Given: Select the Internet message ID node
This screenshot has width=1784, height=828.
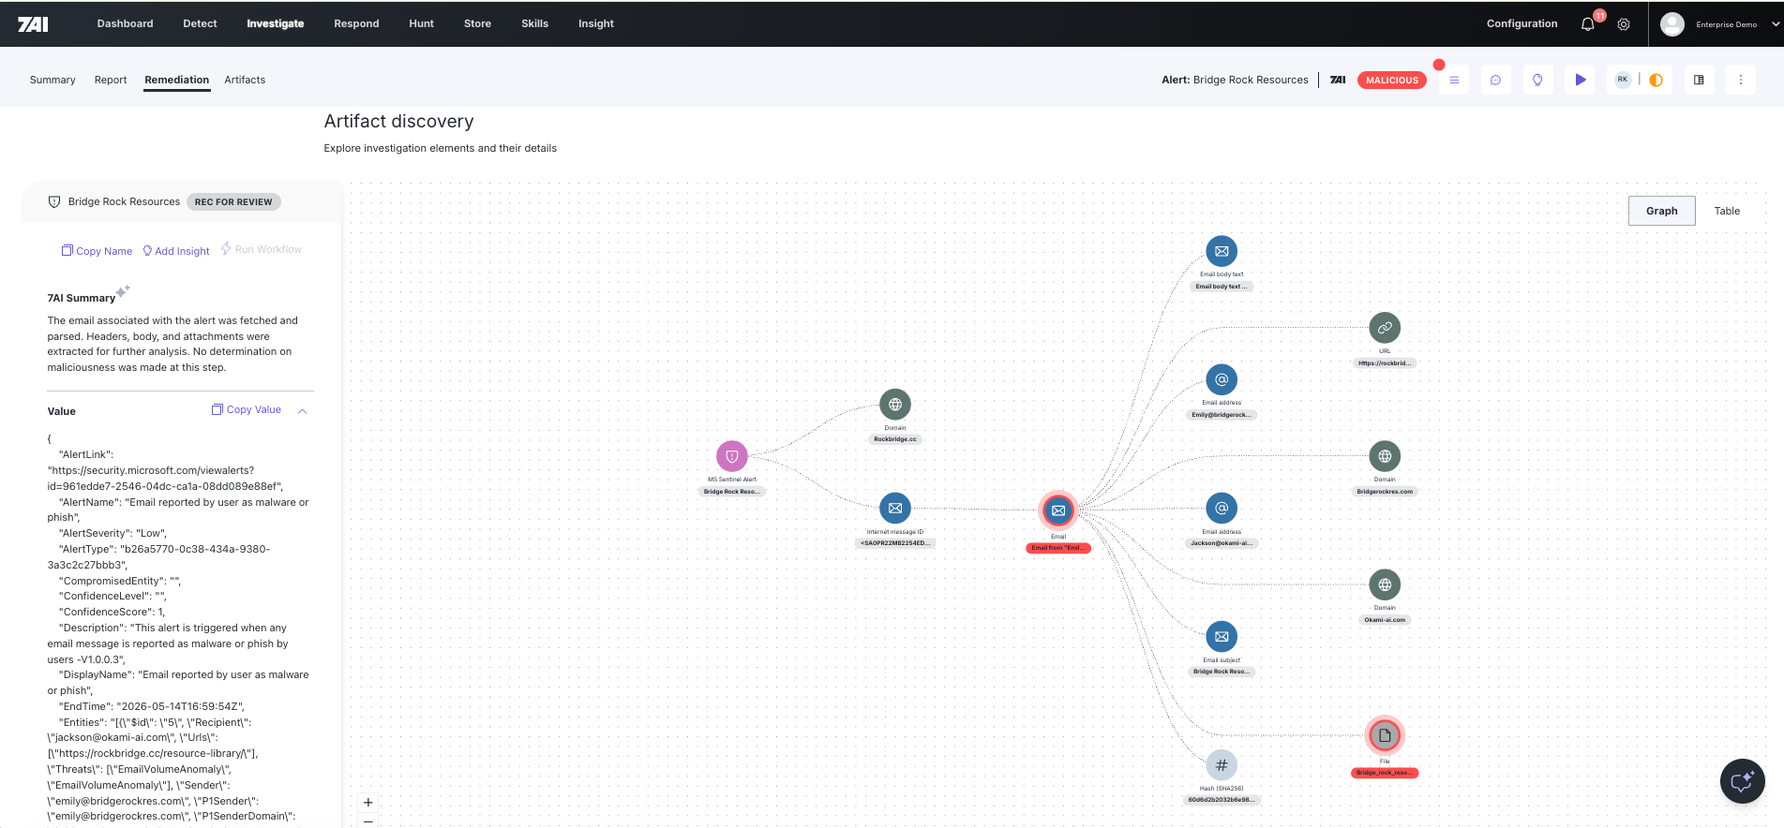Looking at the screenshot, I should pyautogui.click(x=895, y=508).
